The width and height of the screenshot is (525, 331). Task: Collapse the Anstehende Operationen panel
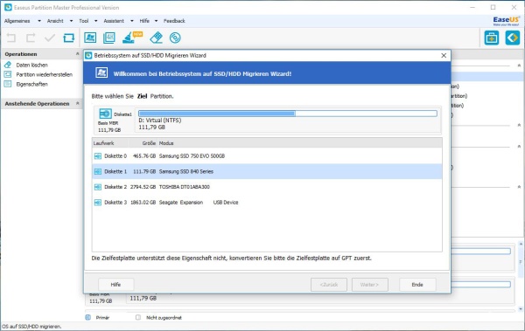[x=77, y=103]
